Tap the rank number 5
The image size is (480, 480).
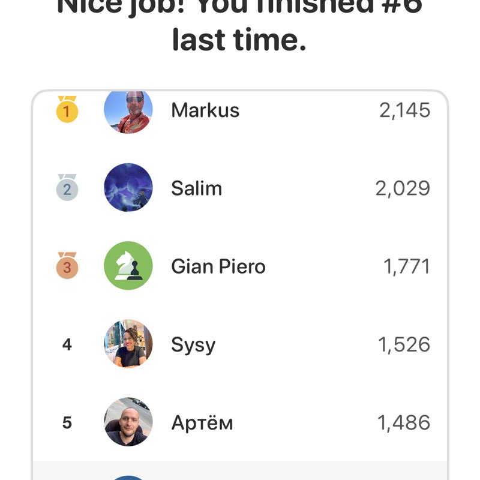[x=67, y=422]
